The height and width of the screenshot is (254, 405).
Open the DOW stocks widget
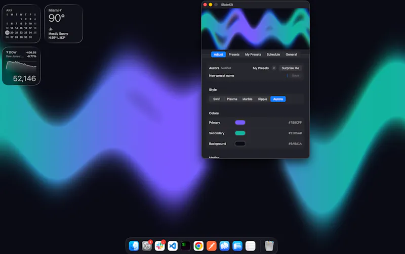(21, 66)
